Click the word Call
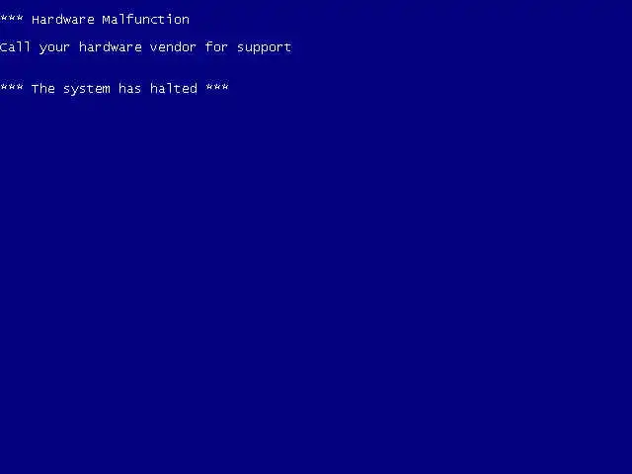This screenshot has width=632, height=474. tap(16, 46)
